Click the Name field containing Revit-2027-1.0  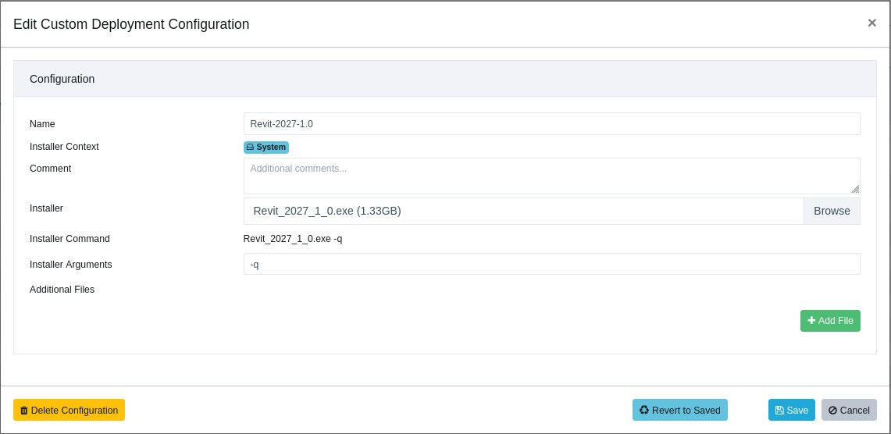pos(552,124)
